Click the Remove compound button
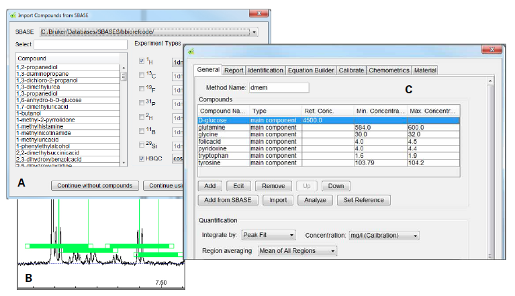This screenshot has width=515, height=296. [x=273, y=186]
